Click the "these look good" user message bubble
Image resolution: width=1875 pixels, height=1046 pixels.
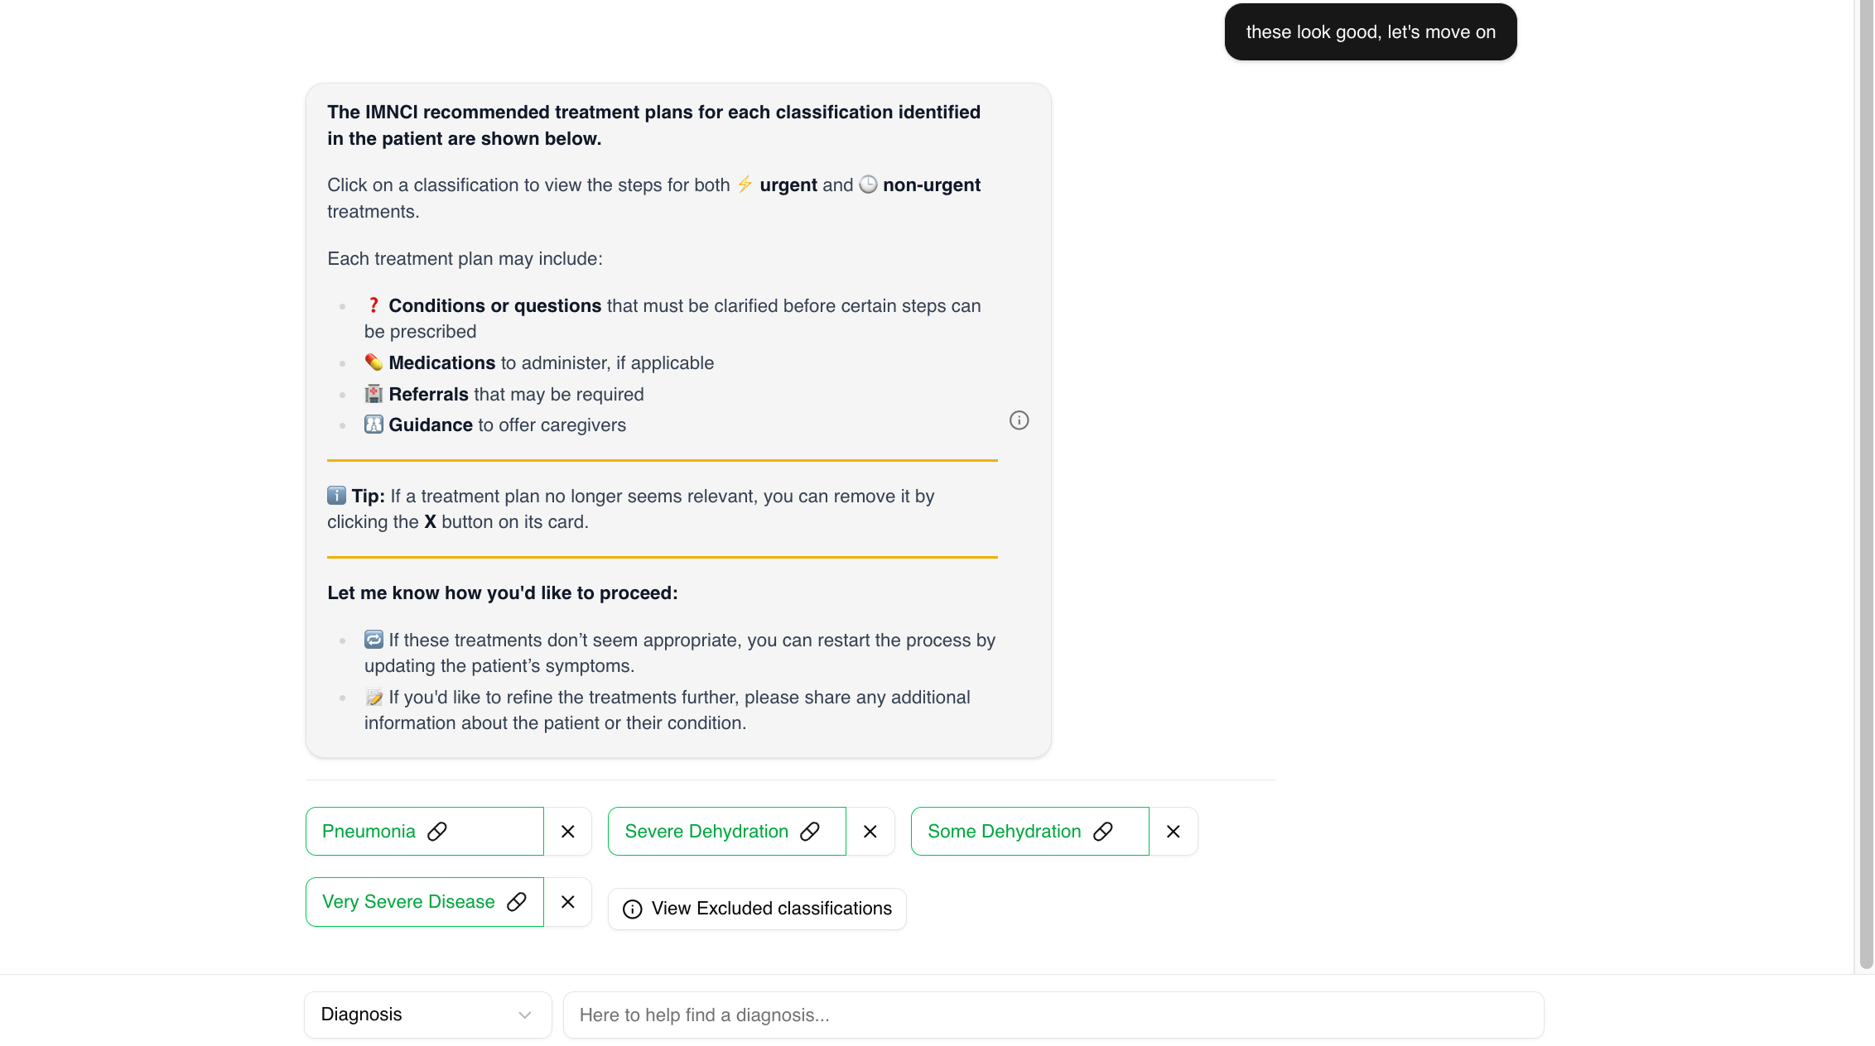point(1371,32)
